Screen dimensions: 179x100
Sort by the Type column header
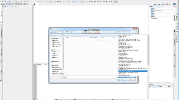103,38
